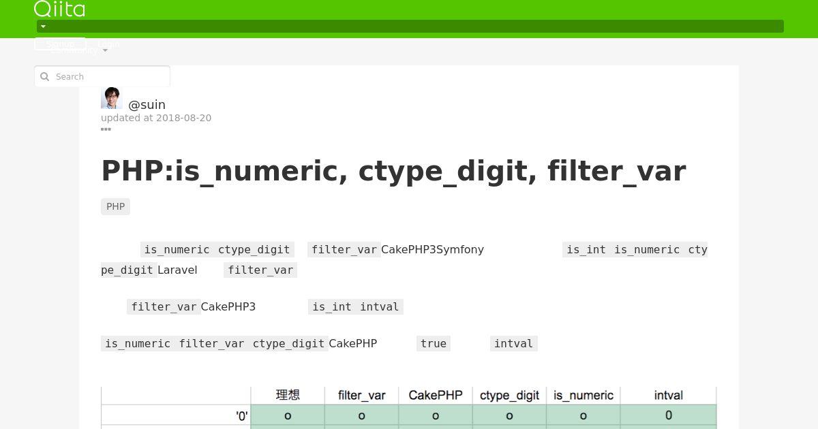The image size is (818, 429).
Task: Open the Login link
Action: pyautogui.click(x=108, y=44)
